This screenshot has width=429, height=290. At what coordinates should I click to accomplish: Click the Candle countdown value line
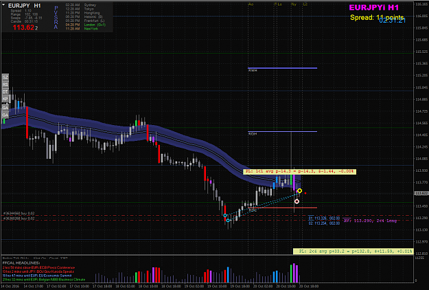[x=24, y=21]
